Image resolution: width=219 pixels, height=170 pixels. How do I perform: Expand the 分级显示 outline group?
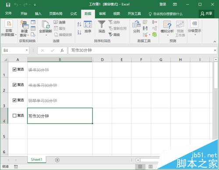194,28
